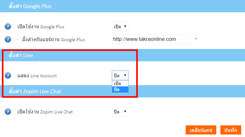Image resolution: width=245 pixels, height=137 pixels.
Task: Open the เปิดใช้งาน Google Plus dropdown
Action: (x=120, y=27)
